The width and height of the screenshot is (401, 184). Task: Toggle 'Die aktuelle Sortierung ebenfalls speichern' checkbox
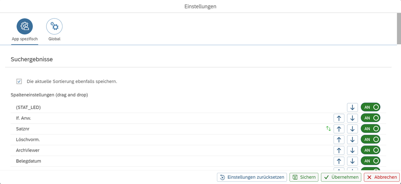coord(19,82)
